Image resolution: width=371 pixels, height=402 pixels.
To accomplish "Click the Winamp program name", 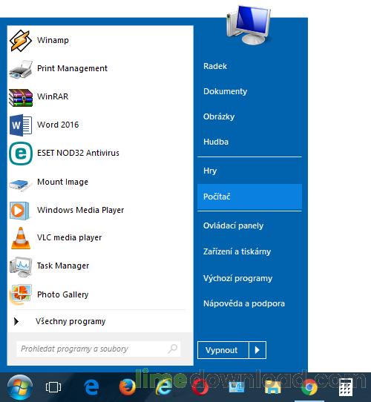I will coord(53,40).
